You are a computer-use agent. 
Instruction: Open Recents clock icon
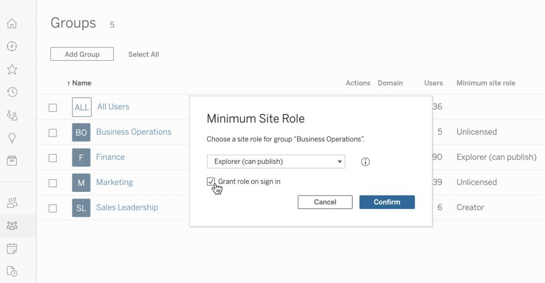[12, 92]
